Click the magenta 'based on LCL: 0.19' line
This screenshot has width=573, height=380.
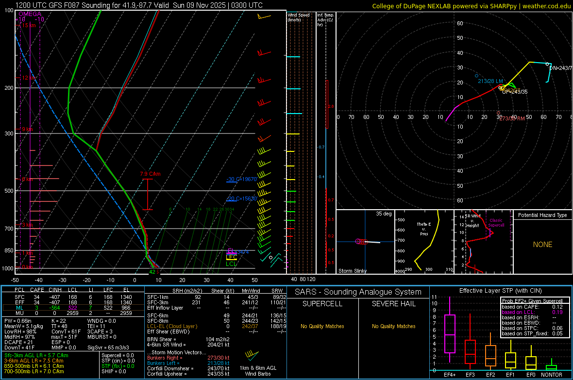pos(532,312)
